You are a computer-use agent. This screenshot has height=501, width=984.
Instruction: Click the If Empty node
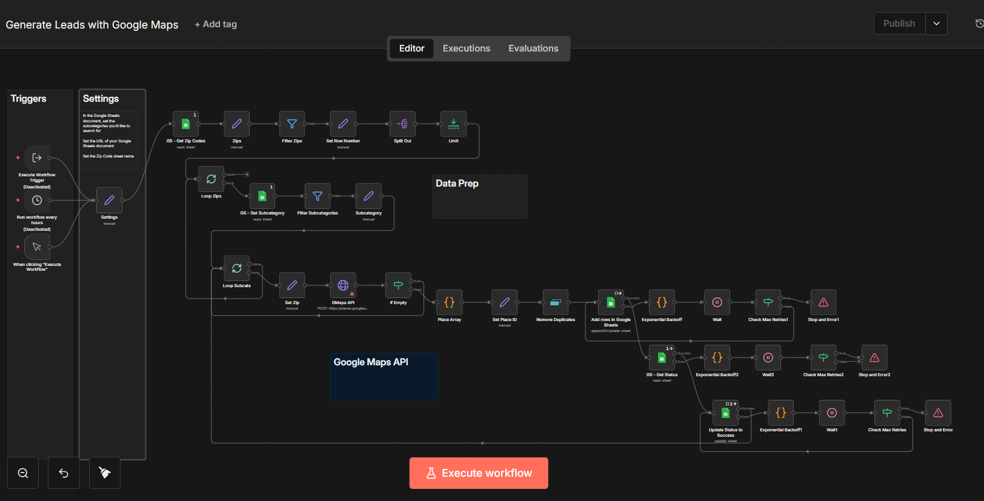point(398,285)
